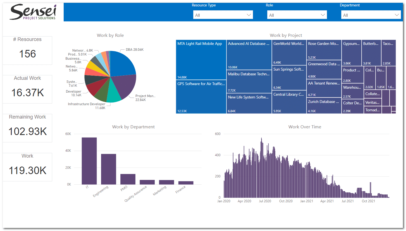This screenshot has height=231, width=406.
Task: Click the Actual Work card
Action: [27, 89]
